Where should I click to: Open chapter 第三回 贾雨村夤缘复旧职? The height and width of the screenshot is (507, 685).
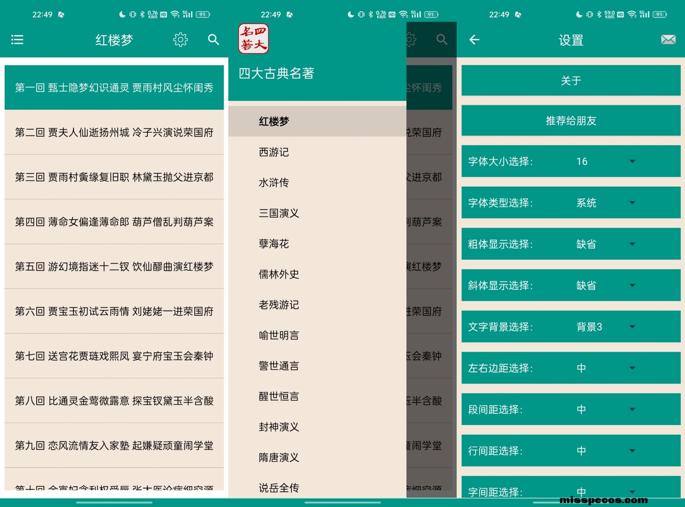[x=114, y=177]
